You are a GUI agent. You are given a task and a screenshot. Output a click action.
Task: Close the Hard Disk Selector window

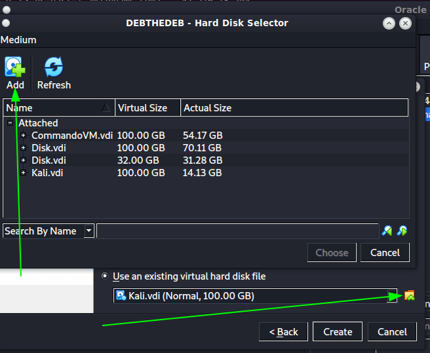click(x=406, y=23)
